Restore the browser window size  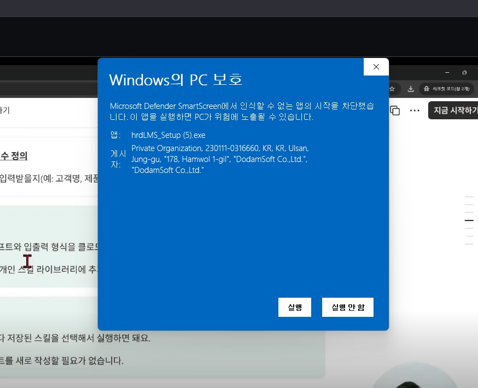pyautogui.click(x=464, y=73)
